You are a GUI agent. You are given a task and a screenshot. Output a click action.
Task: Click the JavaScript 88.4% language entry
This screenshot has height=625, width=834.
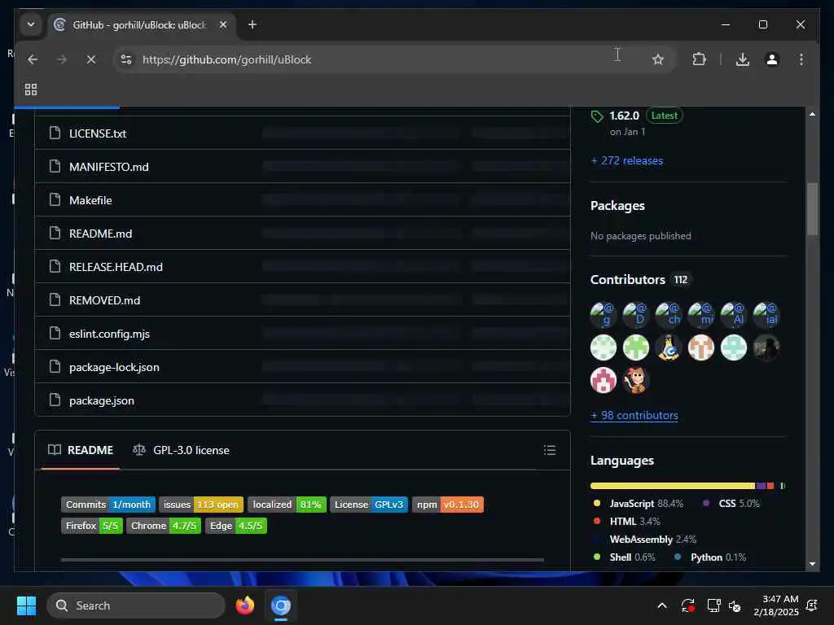pyautogui.click(x=639, y=503)
